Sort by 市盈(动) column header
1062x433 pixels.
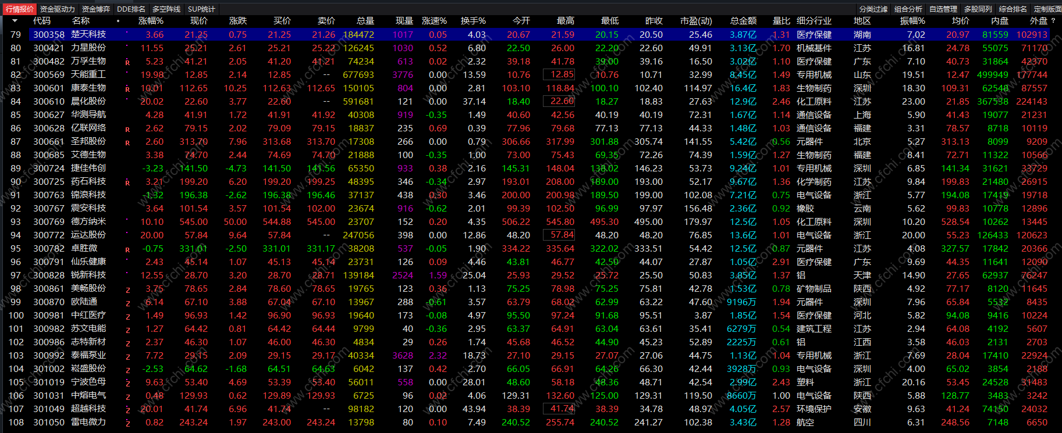[x=696, y=21]
